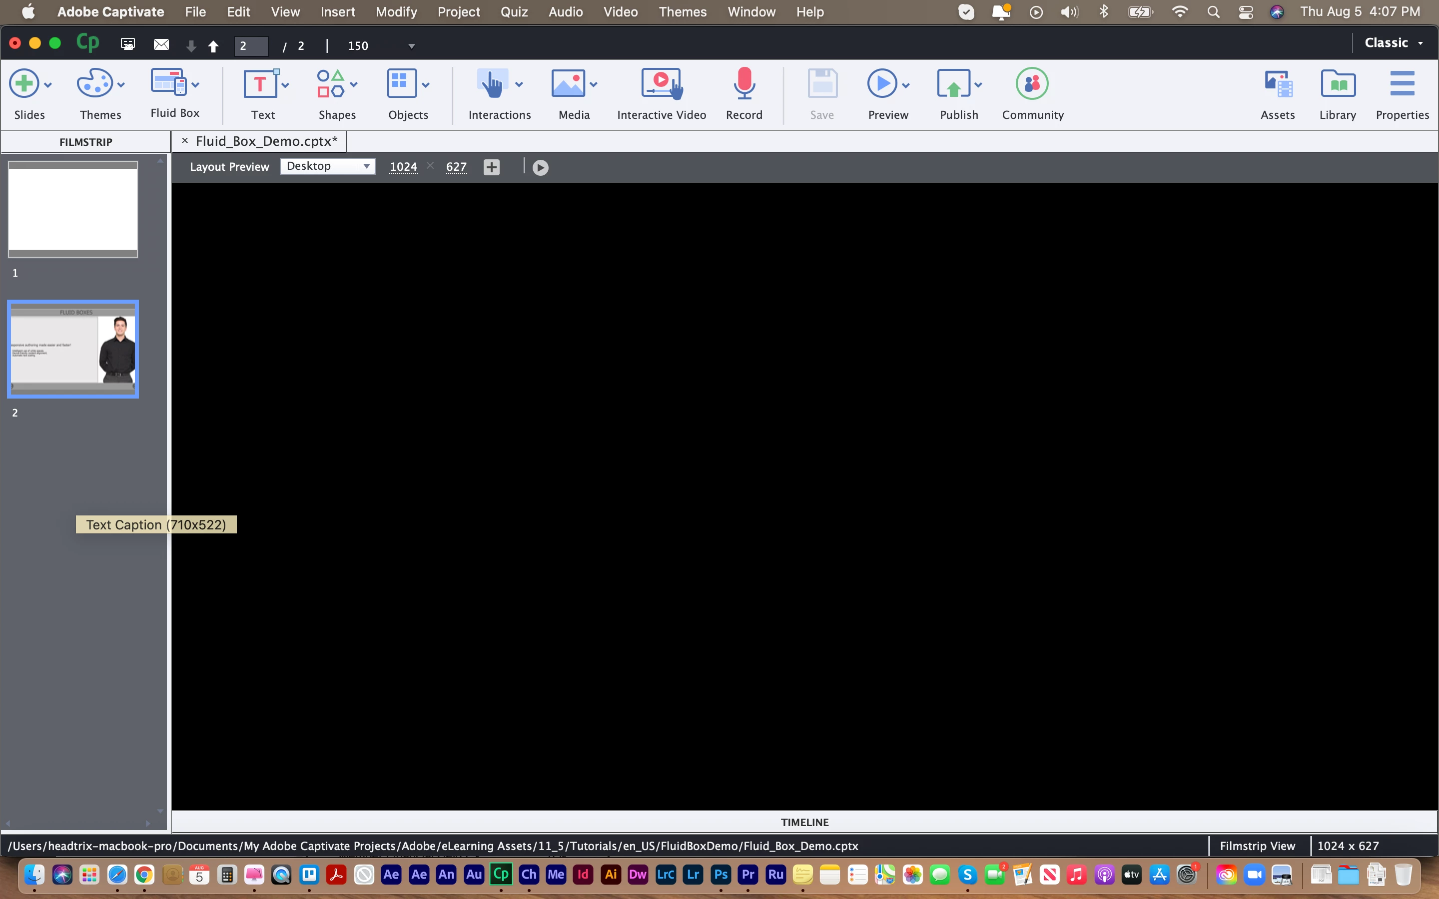Open the Themes menu in menu bar
Viewport: 1439px width, 899px height.
point(682,12)
